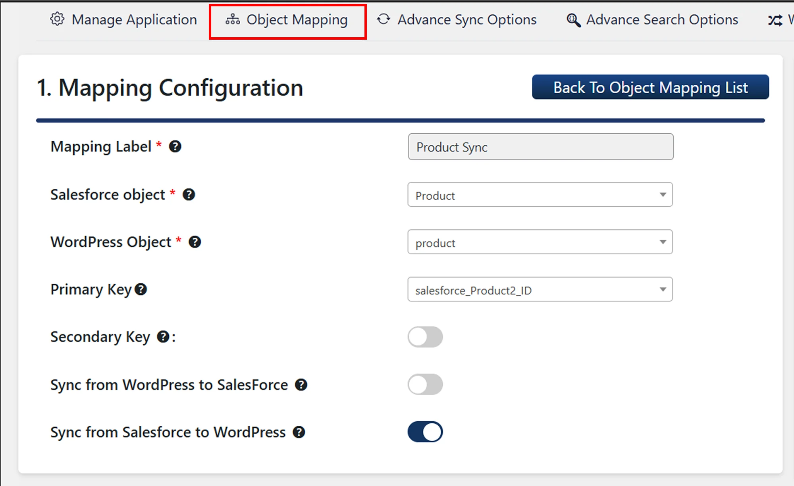Click the Manage Application gear icon
794x486 pixels.
point(57,19)
